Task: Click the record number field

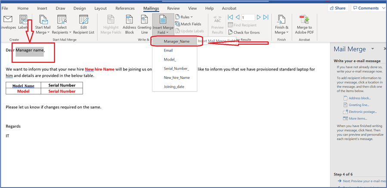Action: tap(248, 18)
